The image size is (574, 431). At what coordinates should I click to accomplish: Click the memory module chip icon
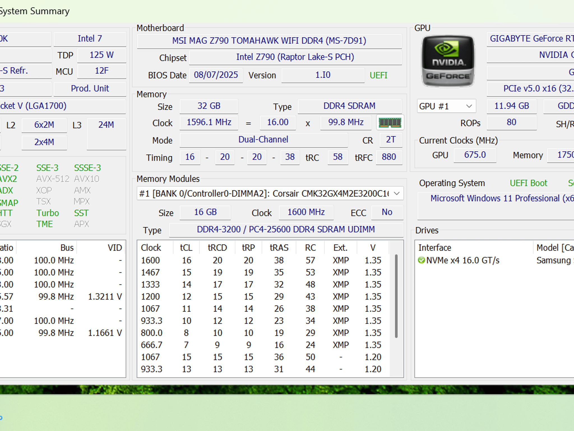click(390, 123)
